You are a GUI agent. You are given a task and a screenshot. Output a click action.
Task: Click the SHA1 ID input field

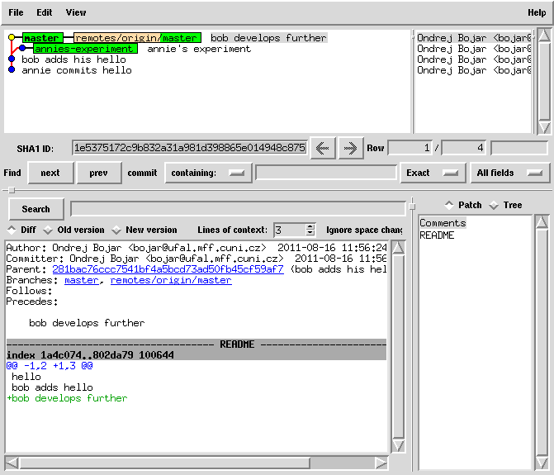click(x=189, y=148)
